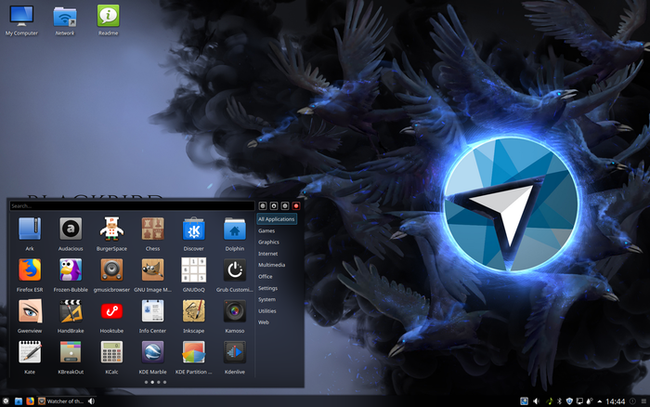The width and height of the screenshot is (650, 407).
Task: Click the red button in launcher header
Action: tap(296, 205)
